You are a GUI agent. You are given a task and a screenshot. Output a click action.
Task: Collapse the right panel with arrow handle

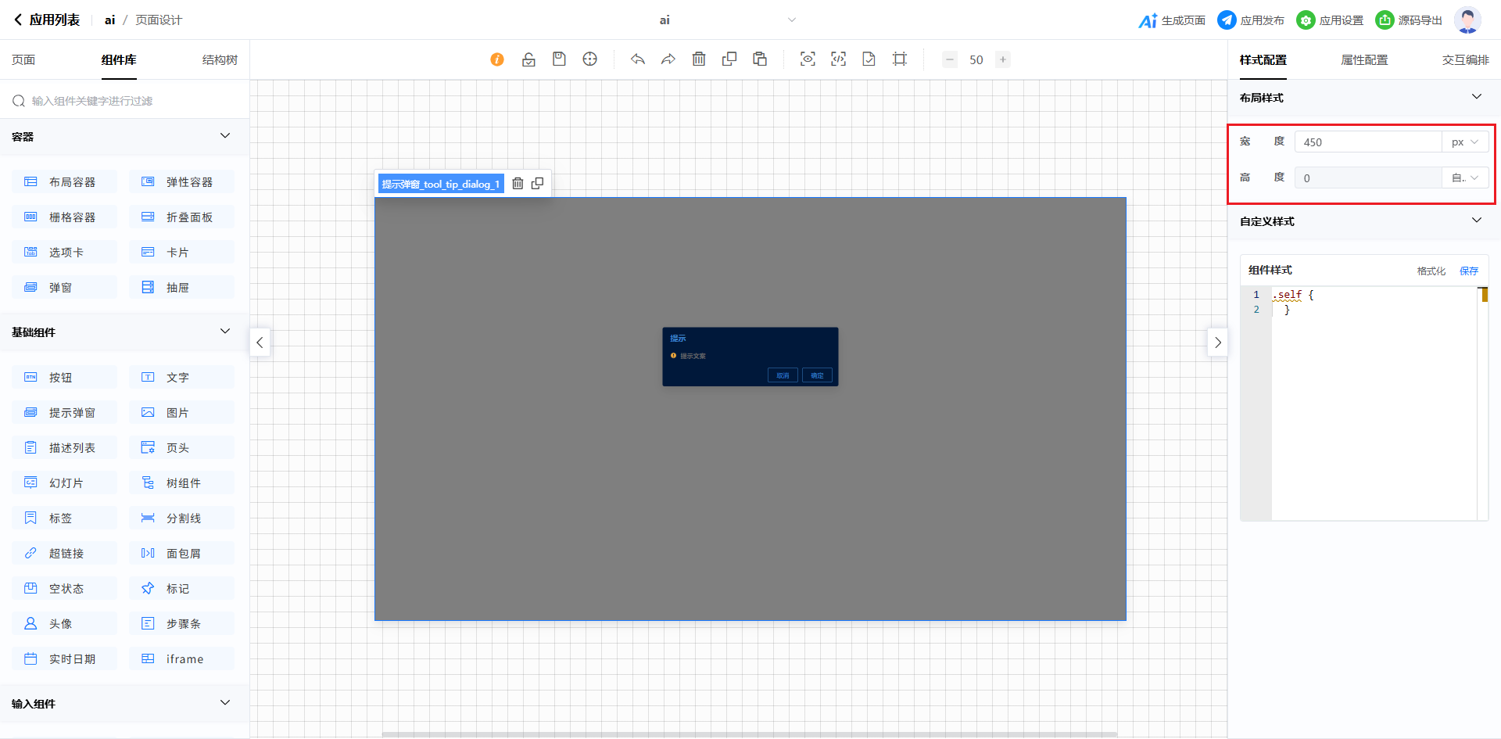(x=1217, y=343)
